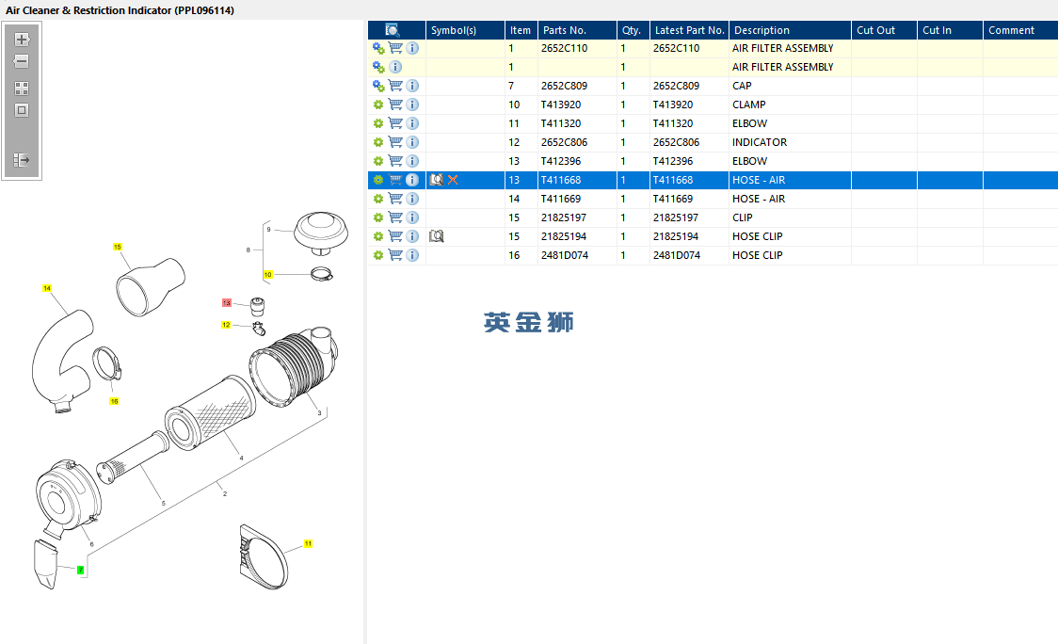The image size is (1058, 644).
Task: Click the green gear for ELBOW T411320
Action: coord(377,123)
